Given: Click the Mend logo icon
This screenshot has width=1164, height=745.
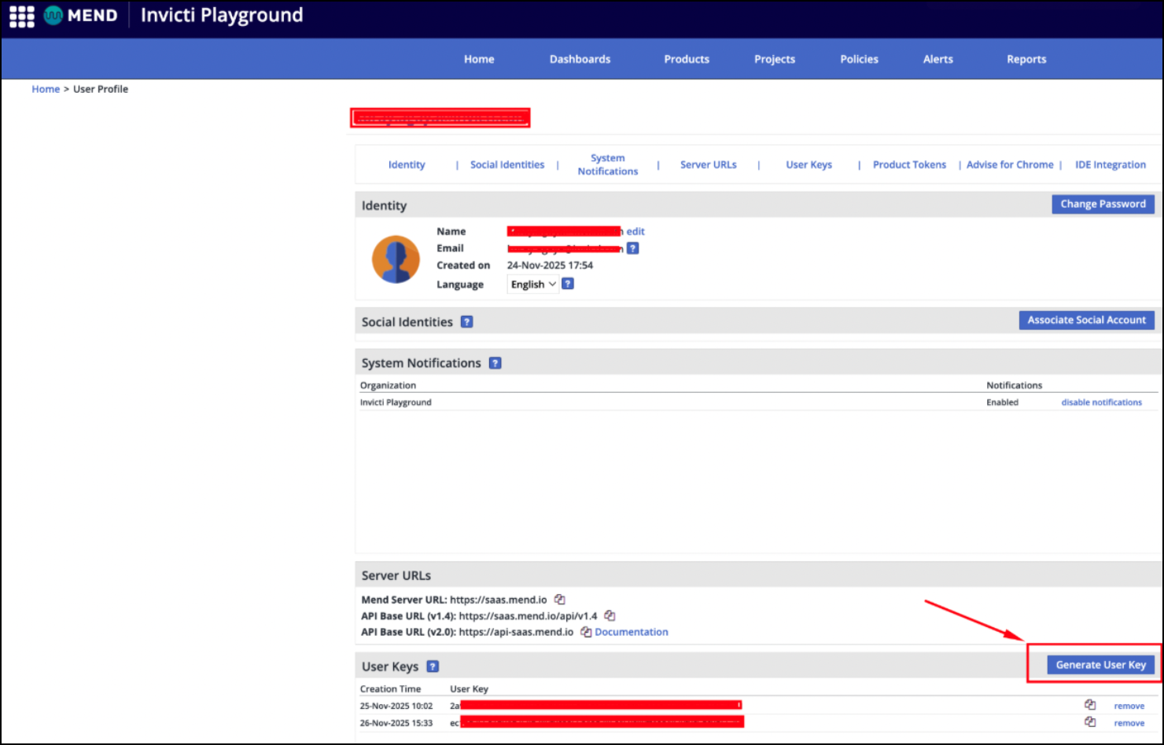Looking at the screenshot, I should coord(53,16).
